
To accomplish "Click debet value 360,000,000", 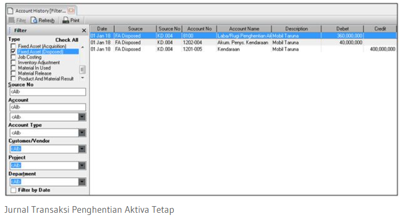I will click(350, 36).
